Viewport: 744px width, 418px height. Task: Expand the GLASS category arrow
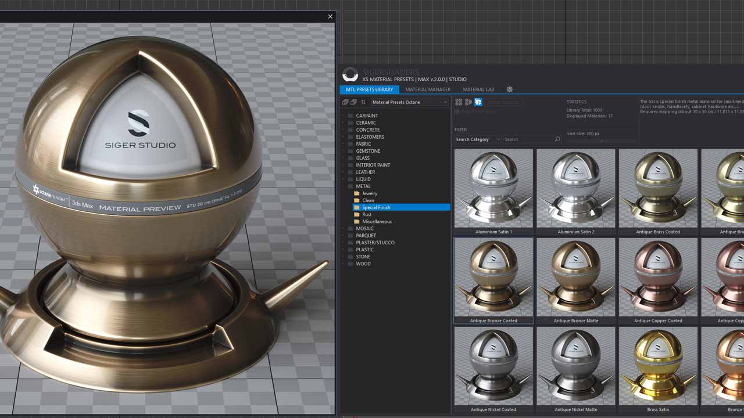344,158
